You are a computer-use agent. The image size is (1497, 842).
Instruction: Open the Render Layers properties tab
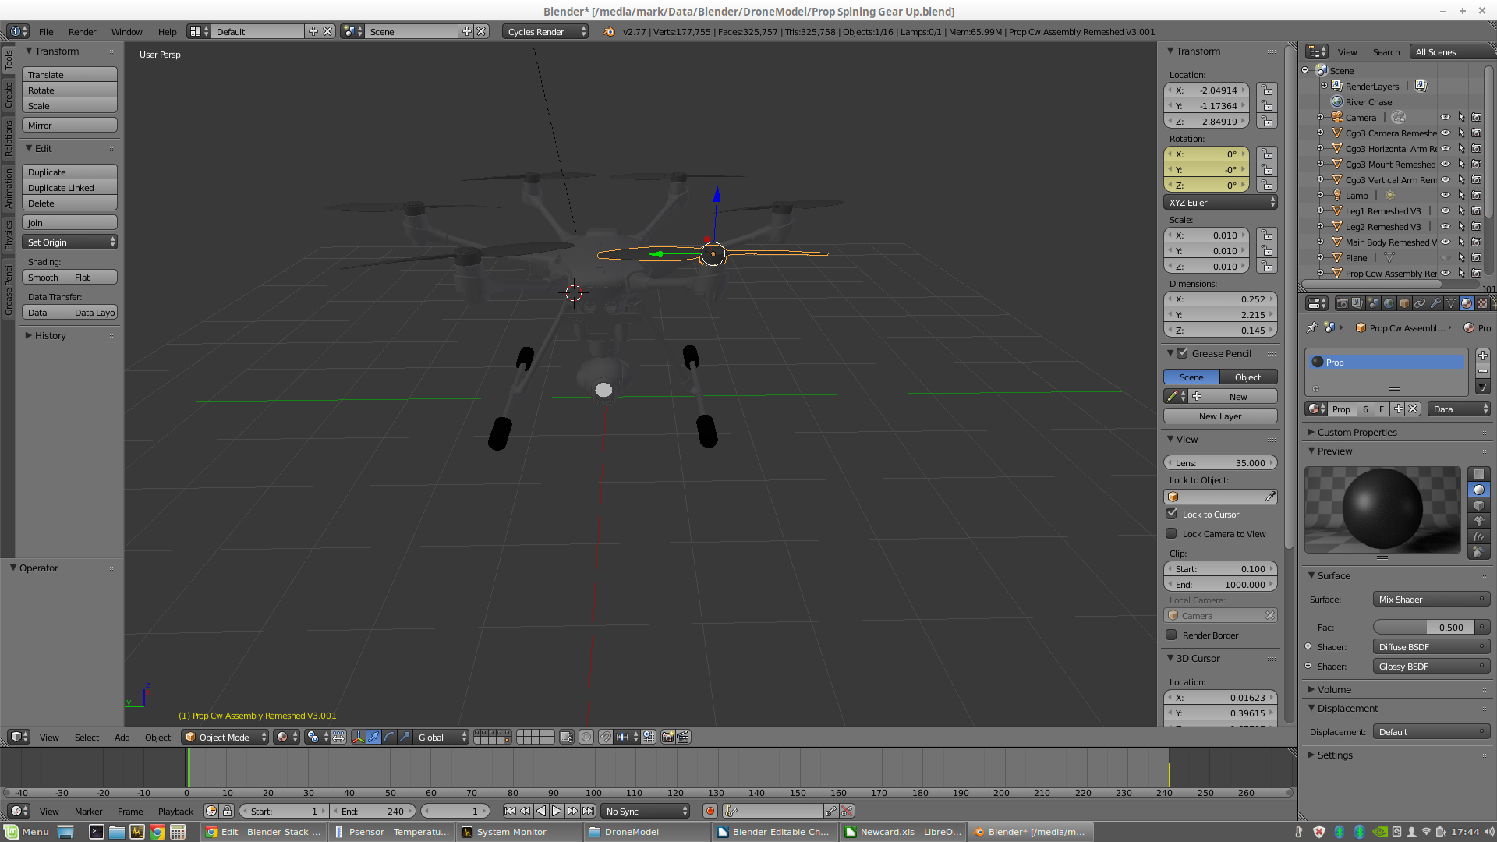1357,303
